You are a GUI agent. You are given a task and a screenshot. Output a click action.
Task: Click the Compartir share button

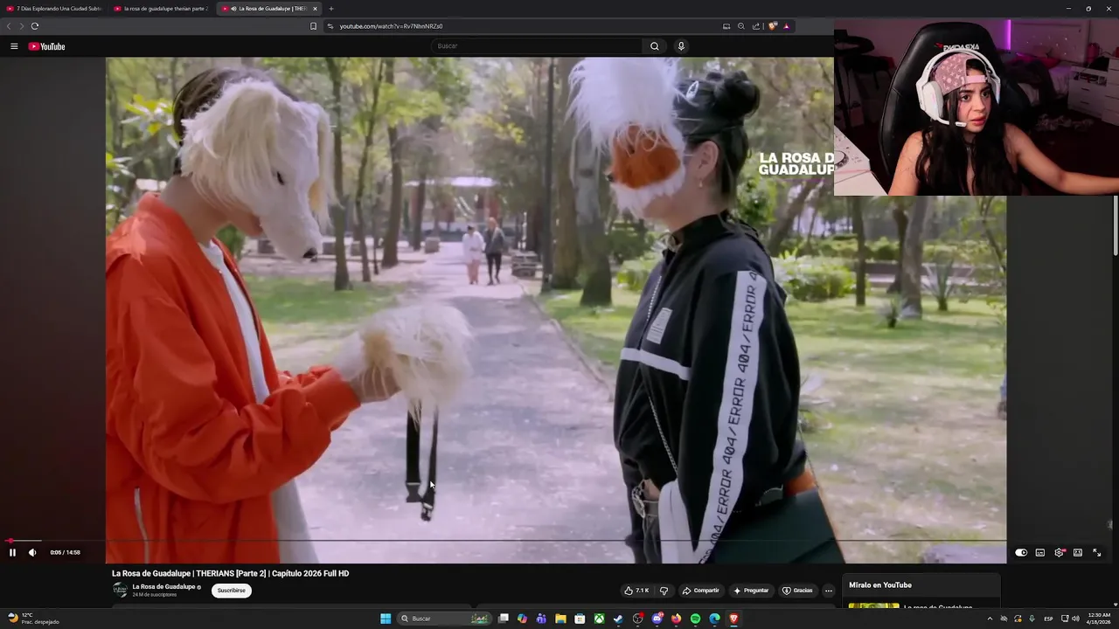[701, 591]
